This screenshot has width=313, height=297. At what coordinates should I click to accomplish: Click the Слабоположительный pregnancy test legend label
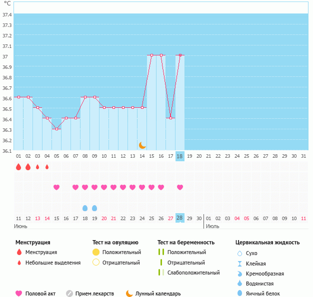193,273
